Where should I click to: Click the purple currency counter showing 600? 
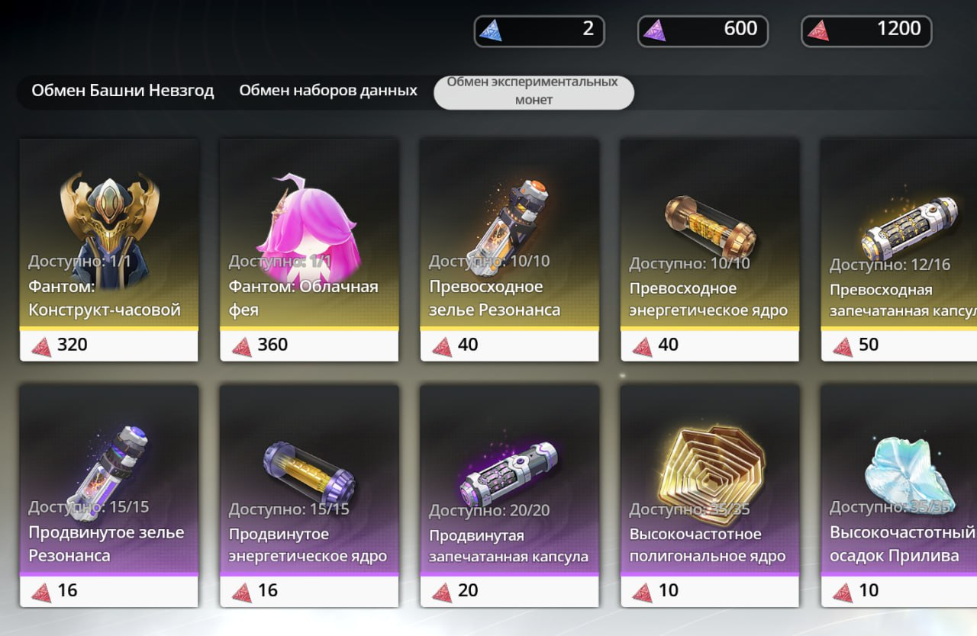pyautogui.click(x=703, y=31)
